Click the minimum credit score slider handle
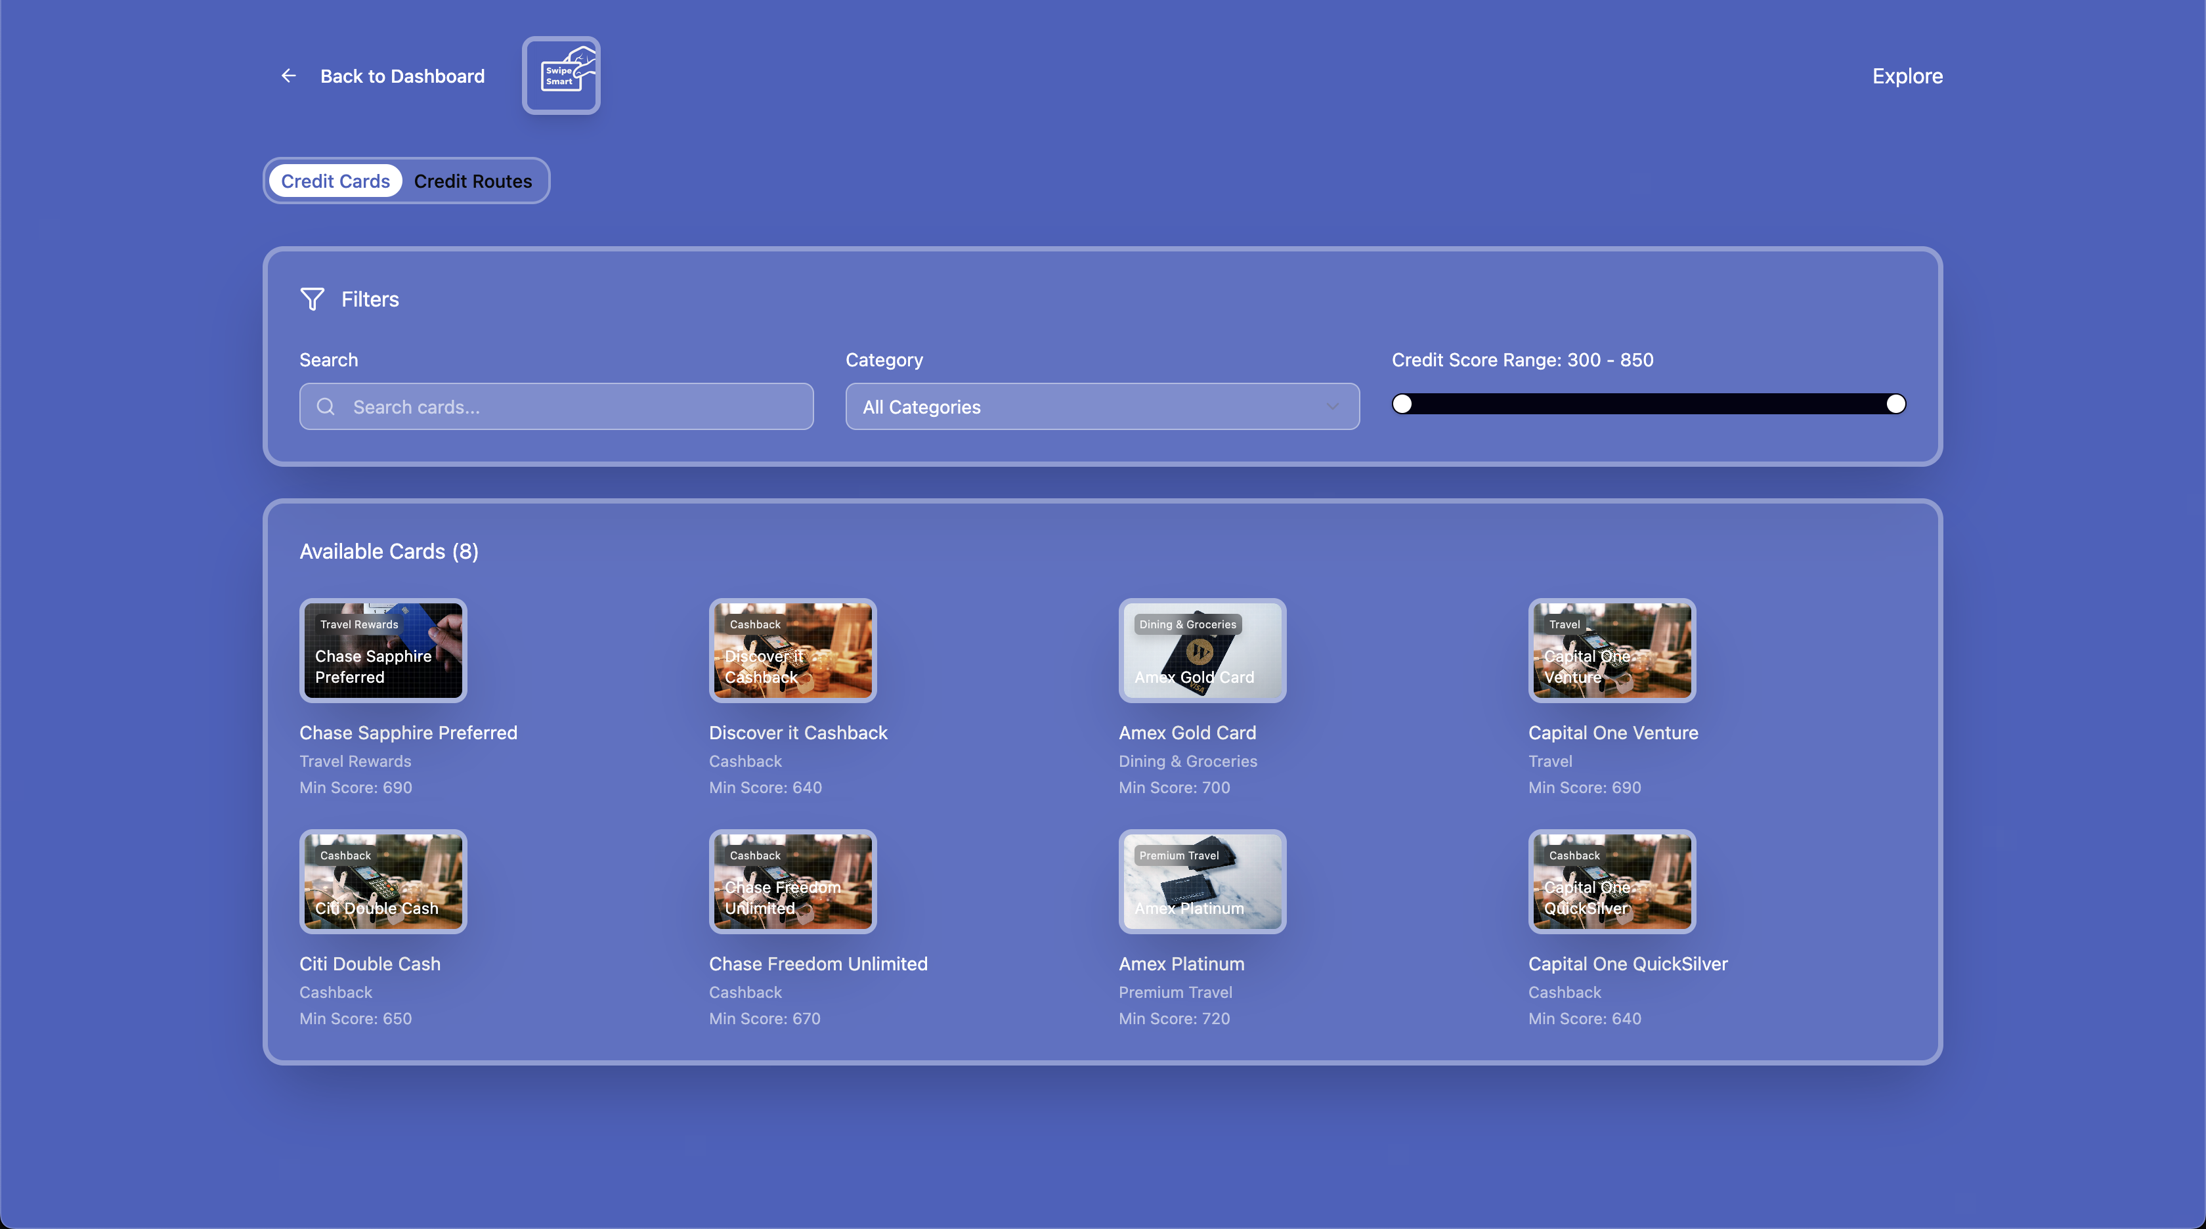The width and height of the screenshot is (2206, 1229). point(1402,403)
